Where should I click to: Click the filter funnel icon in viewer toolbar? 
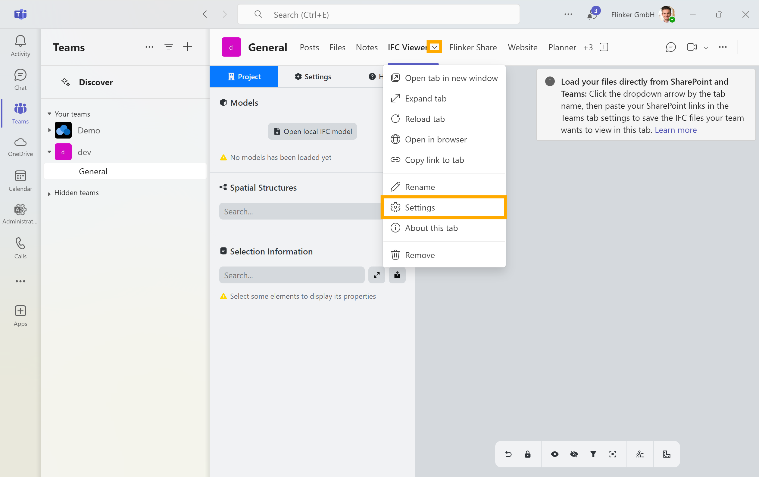pos(593,454)
